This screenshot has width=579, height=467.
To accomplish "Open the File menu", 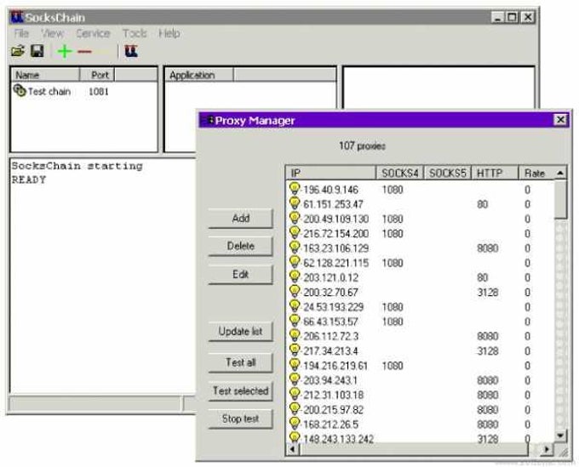I will pos(21,33).
